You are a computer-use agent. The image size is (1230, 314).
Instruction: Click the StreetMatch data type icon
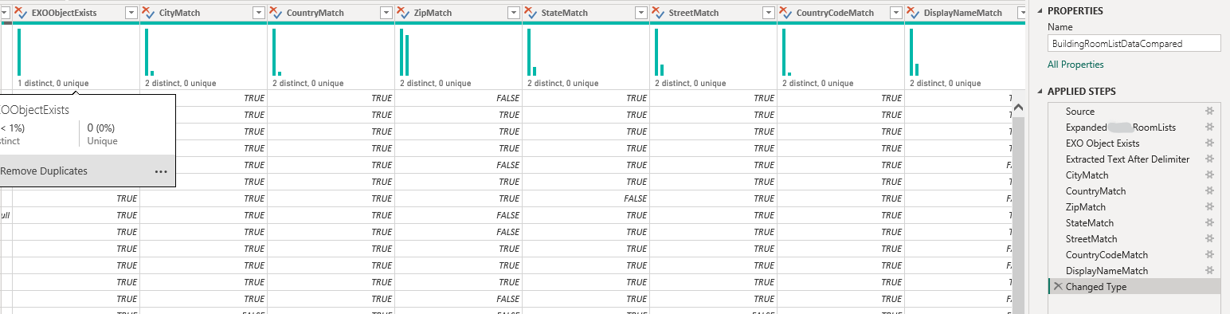658,13
